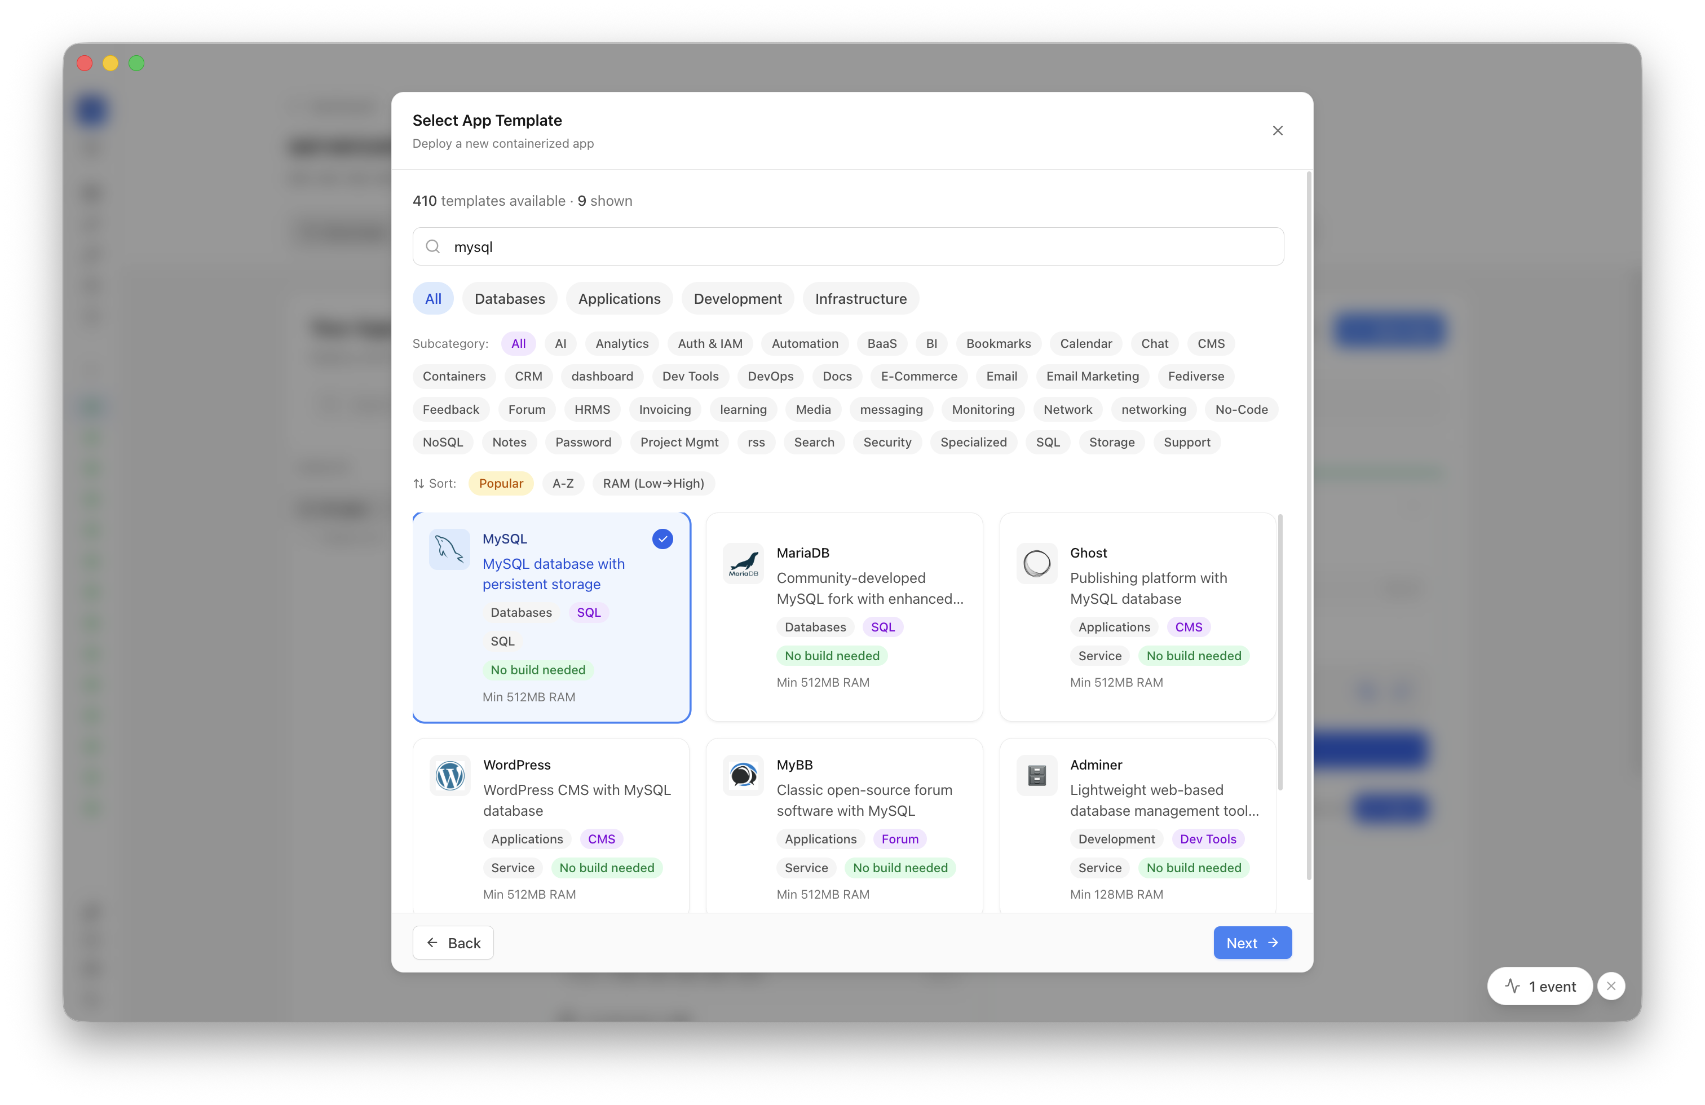Filter by BaaS subcategory
The width and height of the screenshot is (1705, 1105).
(882, 344)
